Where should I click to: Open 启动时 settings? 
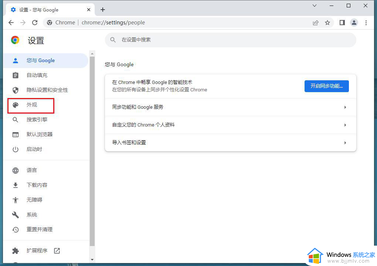(46, 149)
